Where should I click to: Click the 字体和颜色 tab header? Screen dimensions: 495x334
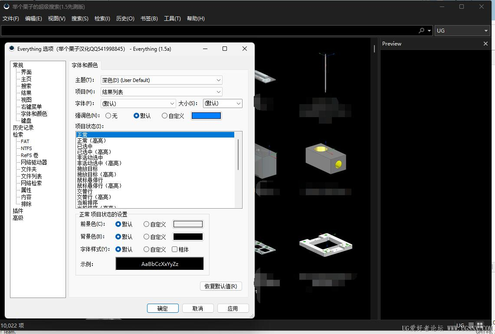pos(85,65)
